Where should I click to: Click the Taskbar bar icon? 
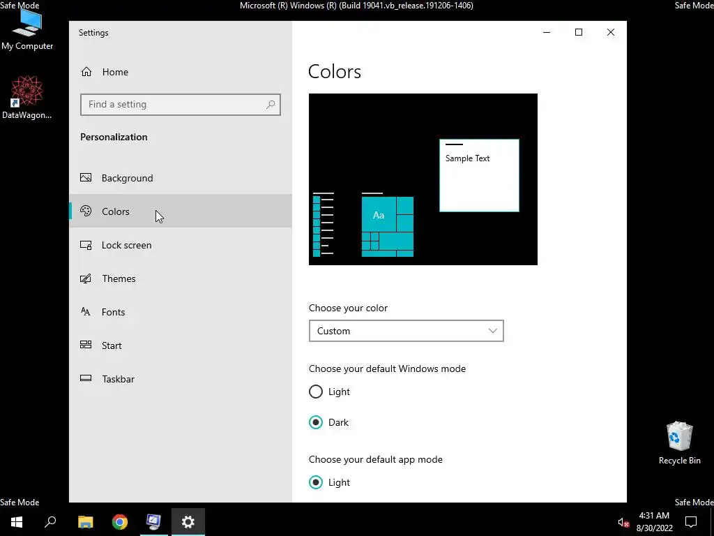[86, 378]
